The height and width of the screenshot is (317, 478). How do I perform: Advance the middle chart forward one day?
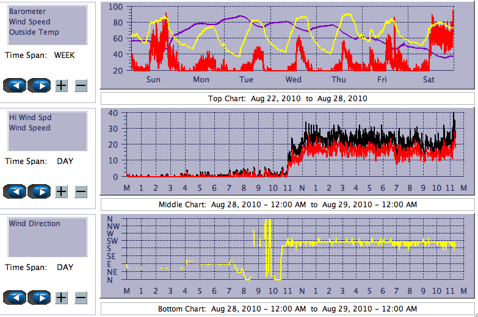[39, 191]
